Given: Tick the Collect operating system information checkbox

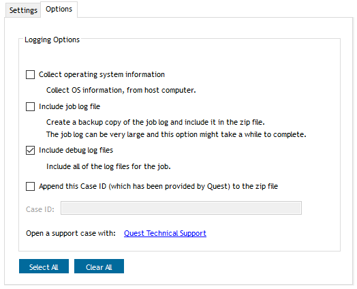Looking at the screenshot, I should point(30,74).
